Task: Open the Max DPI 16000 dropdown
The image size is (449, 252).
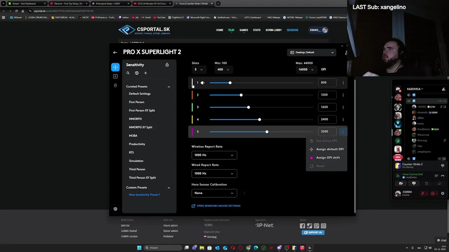Action: pos(306,69)
